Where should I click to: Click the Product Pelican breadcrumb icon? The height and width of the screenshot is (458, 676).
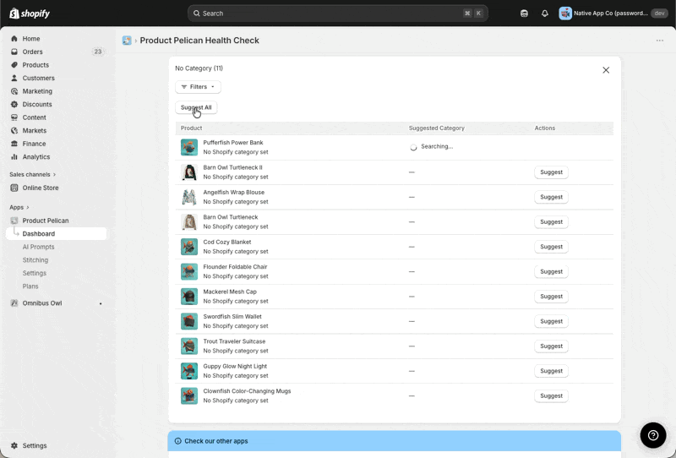[127, 41]
